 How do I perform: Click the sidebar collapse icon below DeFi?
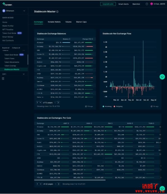pyautogui.click(x=3, y=78)
